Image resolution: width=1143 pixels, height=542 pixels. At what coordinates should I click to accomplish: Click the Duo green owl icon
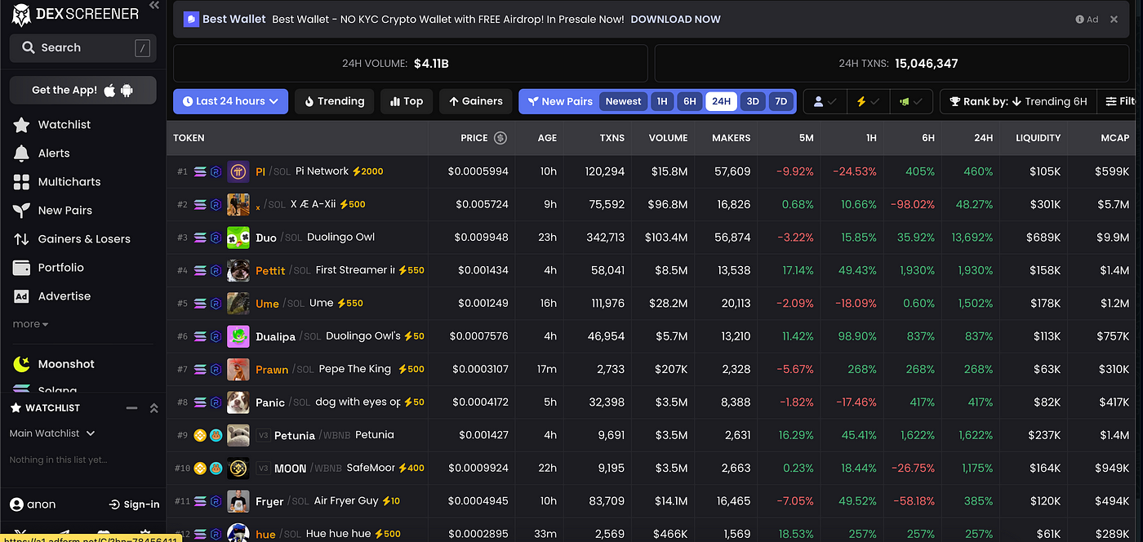[238, 238]
